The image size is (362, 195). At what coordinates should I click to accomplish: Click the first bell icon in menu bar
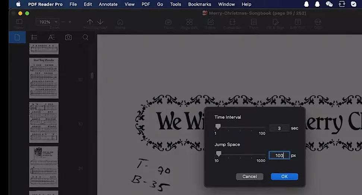[306, 4]
